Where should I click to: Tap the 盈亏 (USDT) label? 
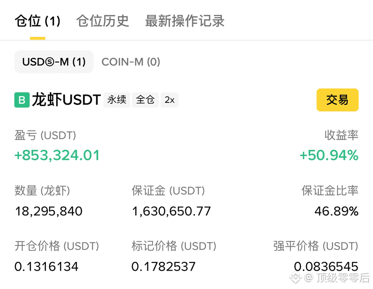click(x=45, y=135)
